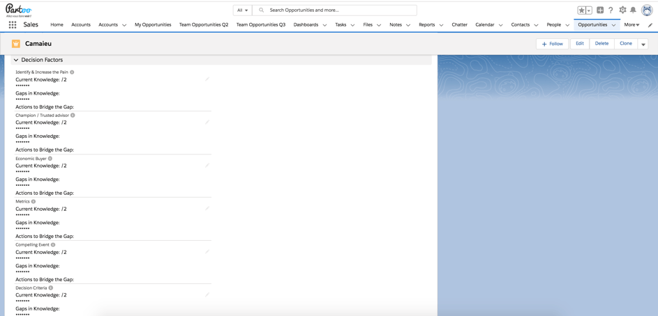The height and width of the screenshot is (316, 658).
Task: Click Camaieu opportunity crown icon
Action: (x=16, y=44)
